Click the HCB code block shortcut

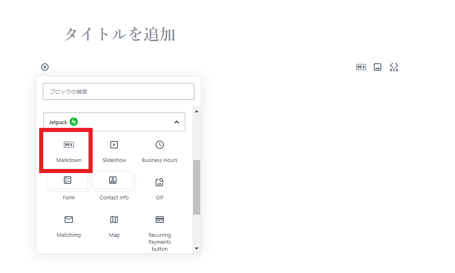[394, 67]
